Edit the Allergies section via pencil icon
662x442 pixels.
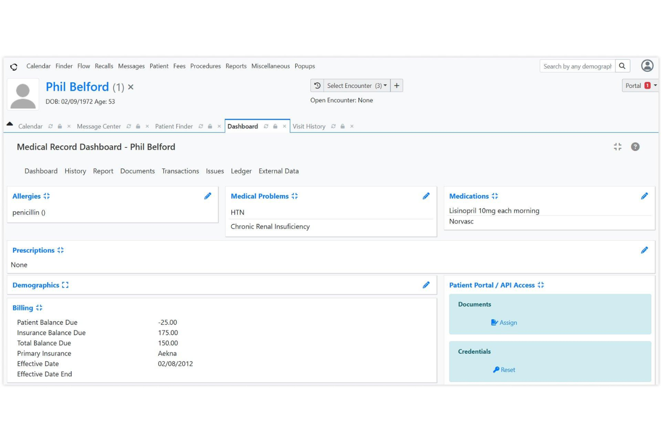208,196
